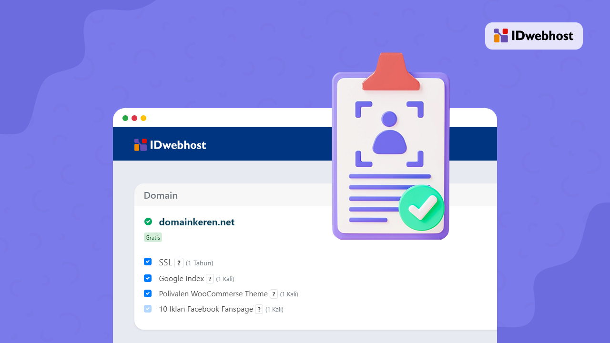Viewport: 610px width, 343px height.
Task: Click the green verified icon beside domainkeren.net
Action: coord(148,222)
